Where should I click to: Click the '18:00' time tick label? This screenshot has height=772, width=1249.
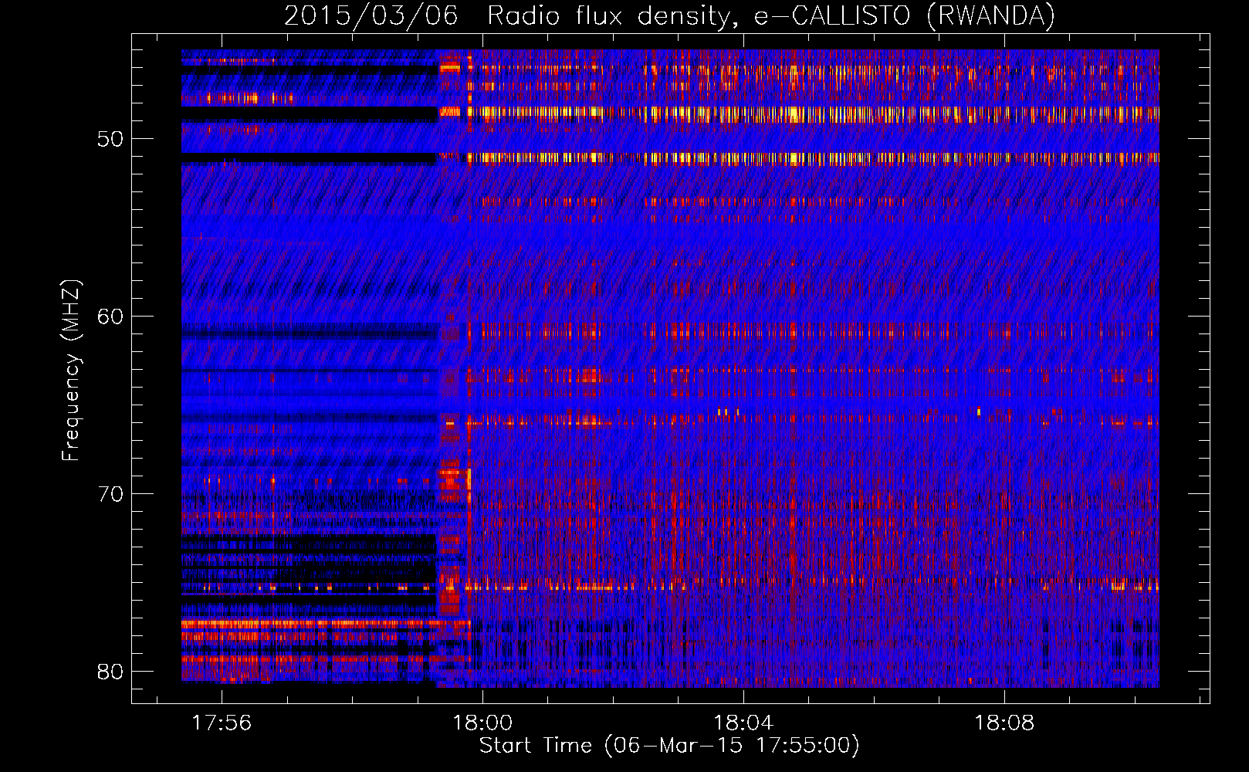(482, 723)
